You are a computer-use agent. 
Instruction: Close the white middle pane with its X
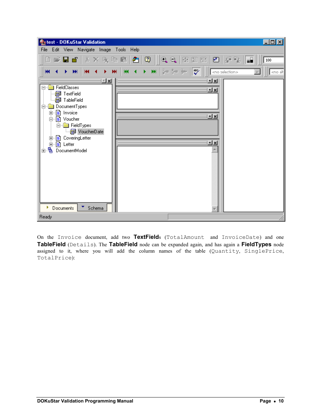pyautogui.click(x=215, y=90)
